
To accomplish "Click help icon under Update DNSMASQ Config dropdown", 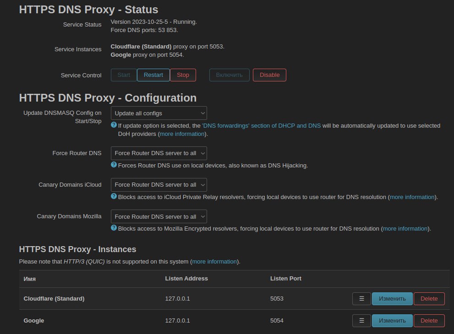I will click(x=114, y=125).
